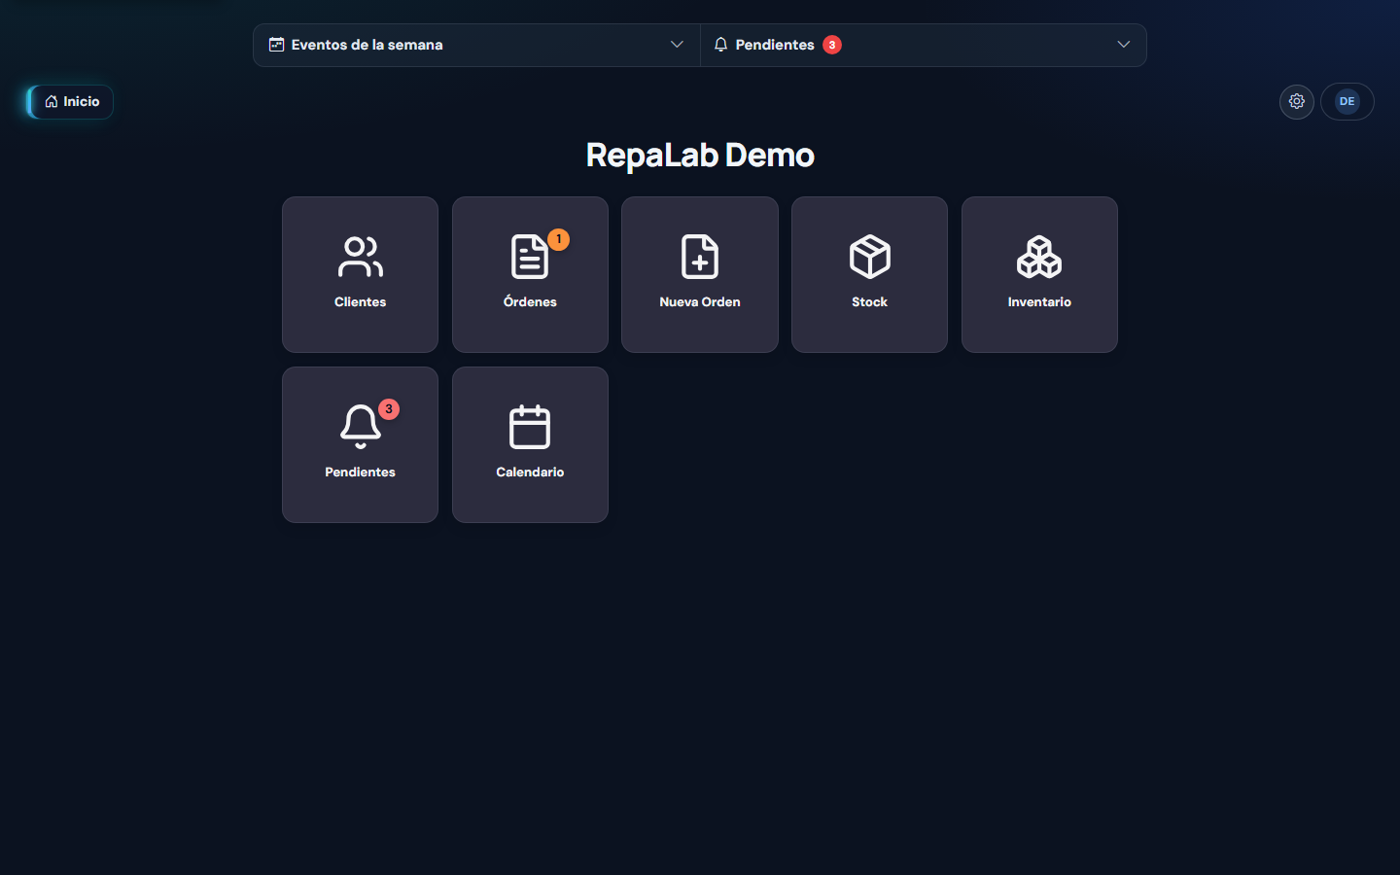Go to Inicio home button
The width and height of the screenshot is (1400, 875).
(x=71, y=101)
